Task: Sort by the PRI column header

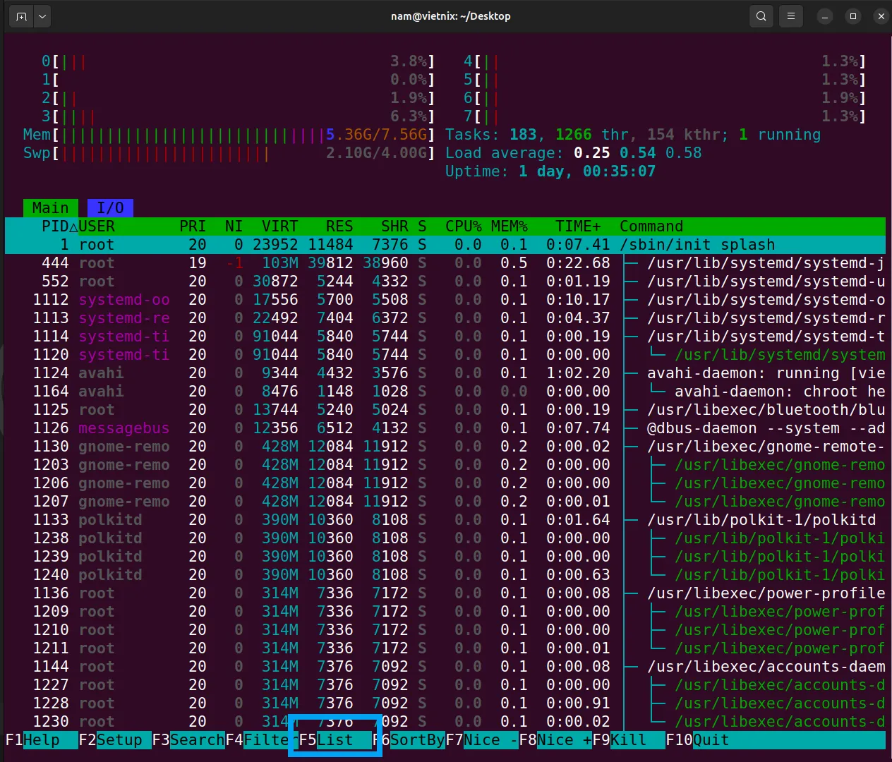Action: (x=193, y=226)
